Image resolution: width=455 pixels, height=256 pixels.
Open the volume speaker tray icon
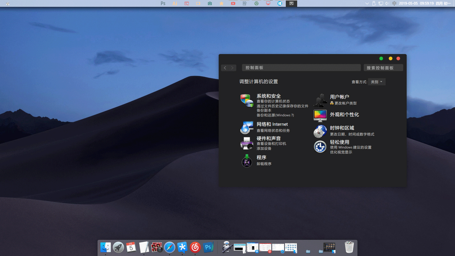(x=387, y=3)
